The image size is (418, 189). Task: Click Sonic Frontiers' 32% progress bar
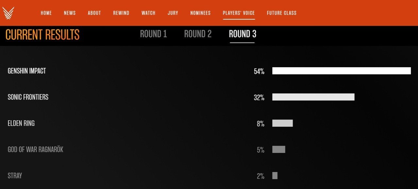point(313,97)
